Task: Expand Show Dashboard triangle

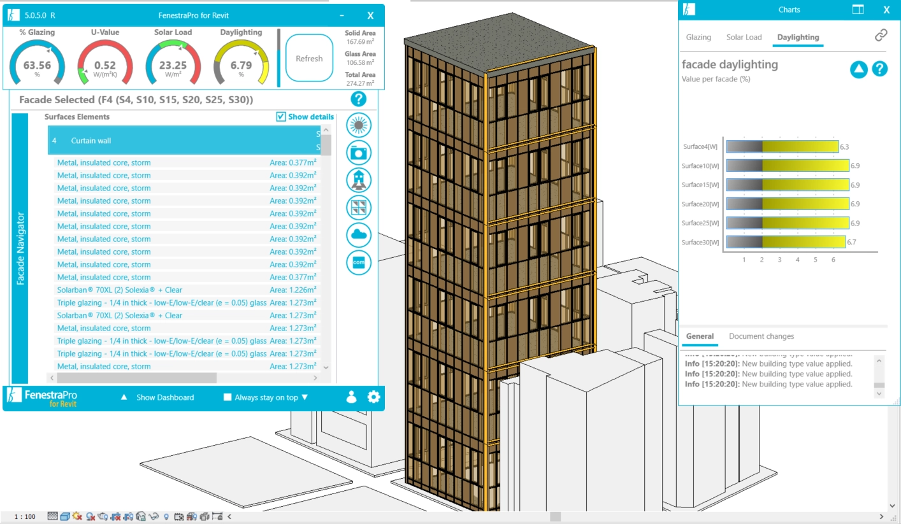Action: click(124, 397)
